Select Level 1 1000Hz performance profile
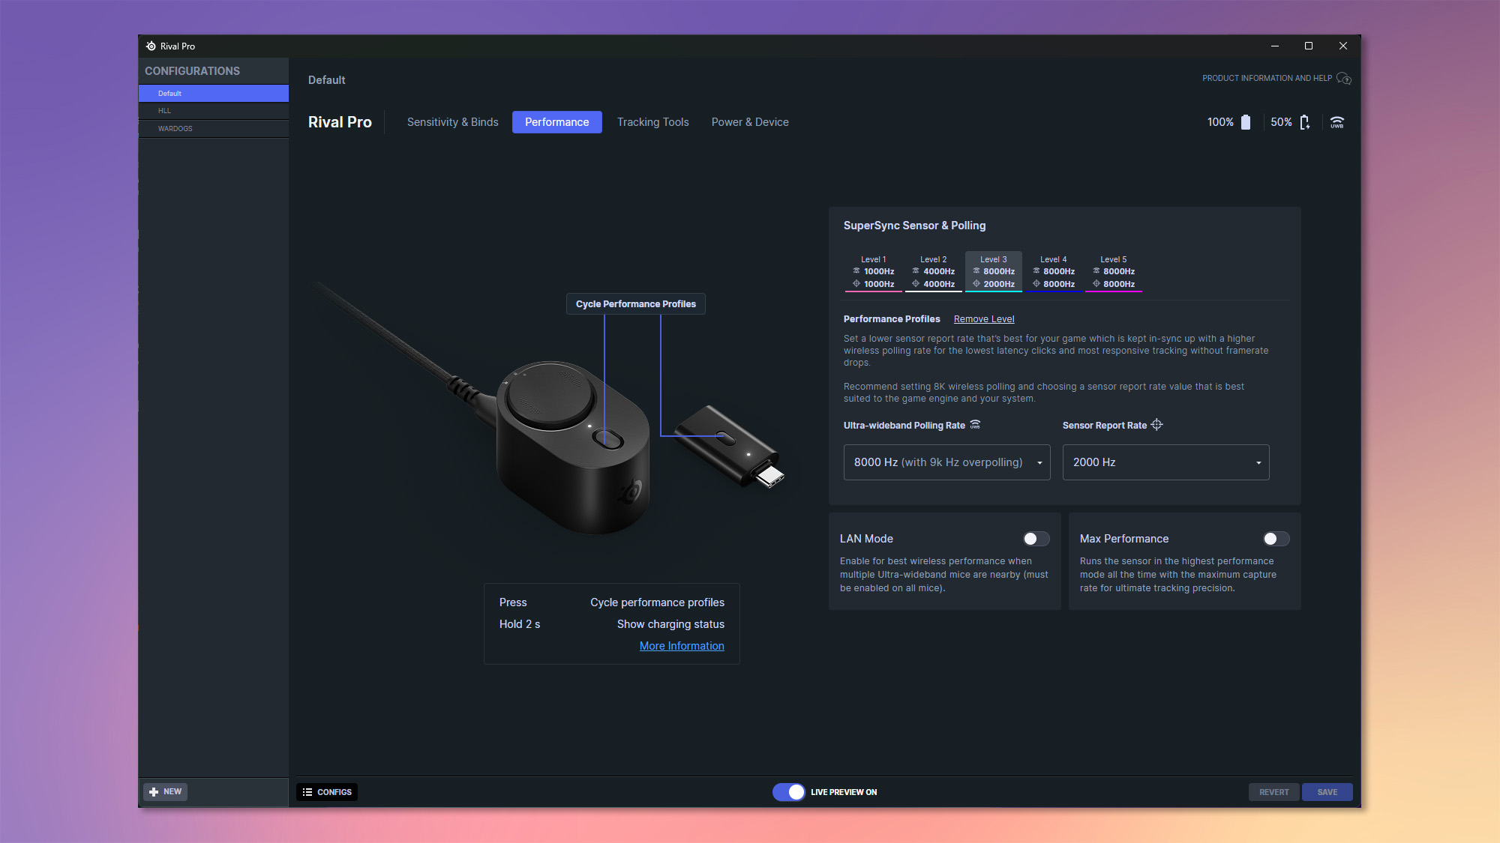This screenshot has height=843, width=1500. (874, 272)
